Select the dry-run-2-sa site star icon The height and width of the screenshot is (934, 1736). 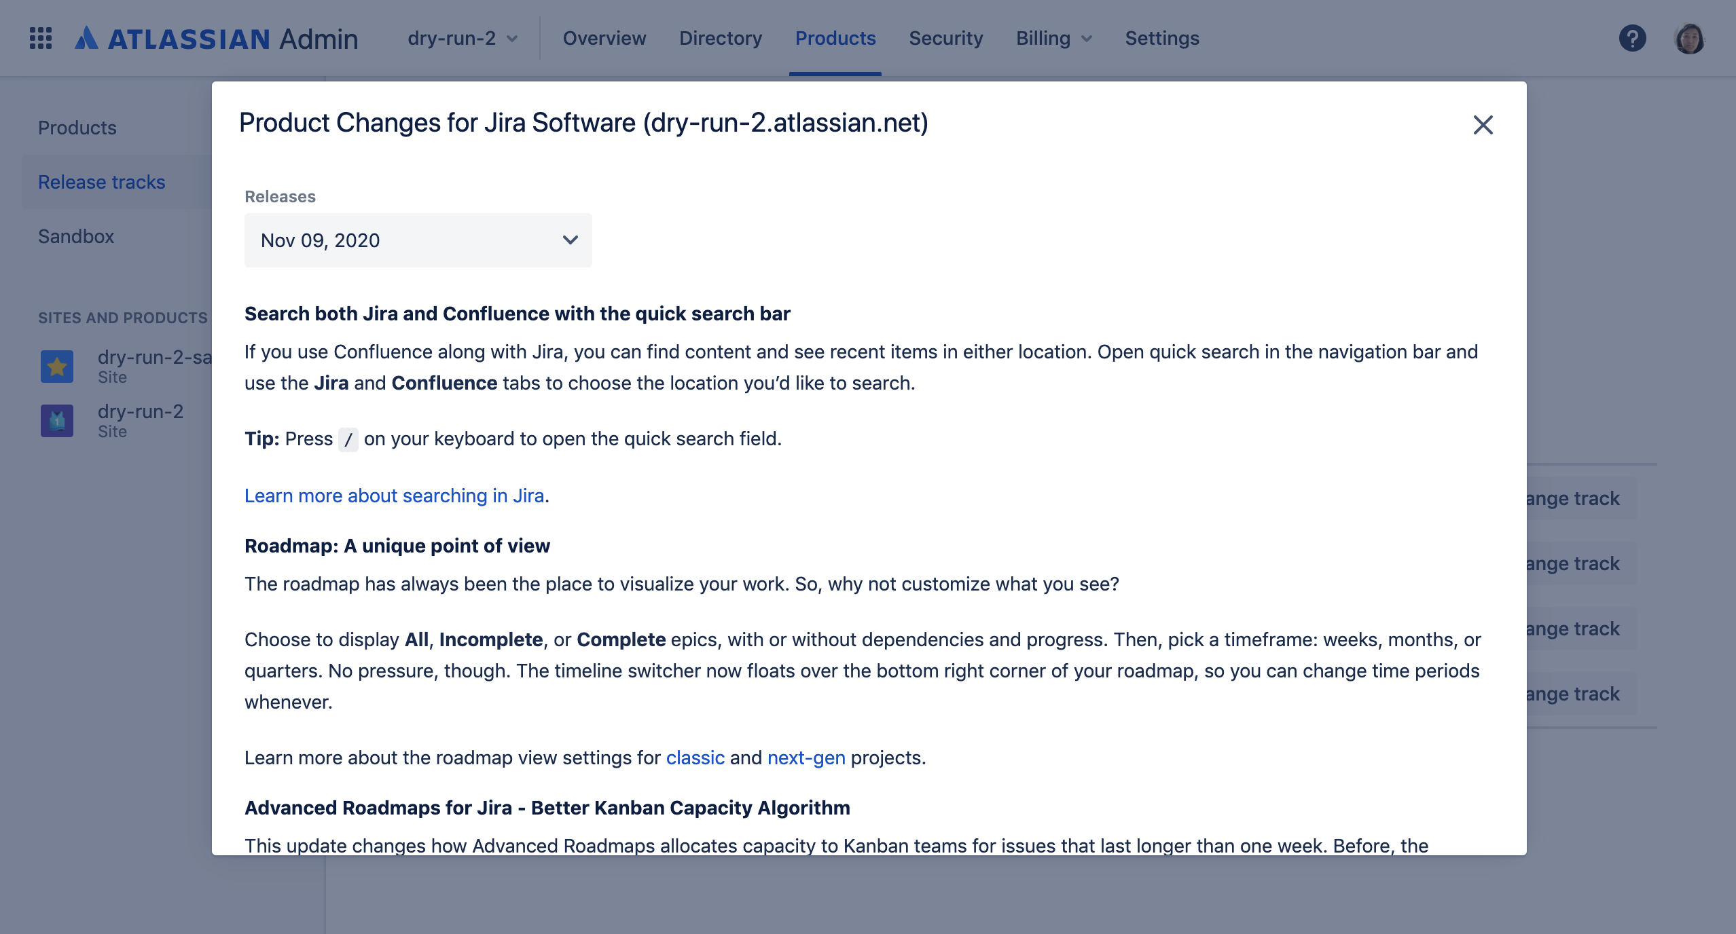pyautogui.click(x=57, y=367)
